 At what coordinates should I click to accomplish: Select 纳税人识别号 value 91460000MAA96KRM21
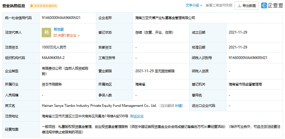point(248,58)
